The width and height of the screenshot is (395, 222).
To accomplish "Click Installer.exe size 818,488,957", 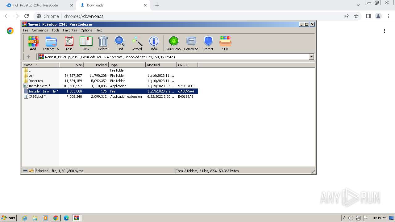I will point(72,86).
